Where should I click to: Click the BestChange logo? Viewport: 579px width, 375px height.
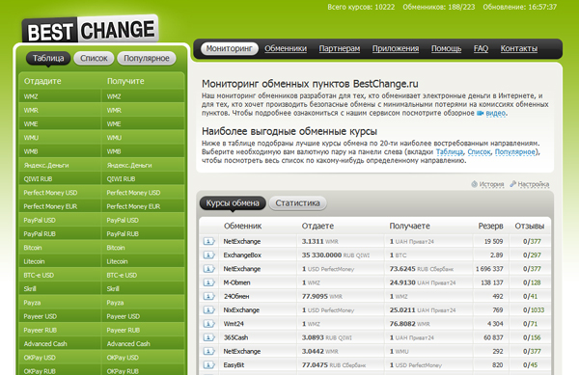[x=91, y=30]
